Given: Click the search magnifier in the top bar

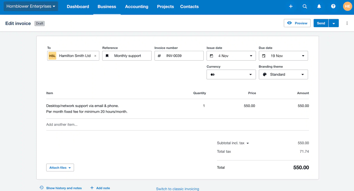Looking at the screenshot, I should pos(305,6).
